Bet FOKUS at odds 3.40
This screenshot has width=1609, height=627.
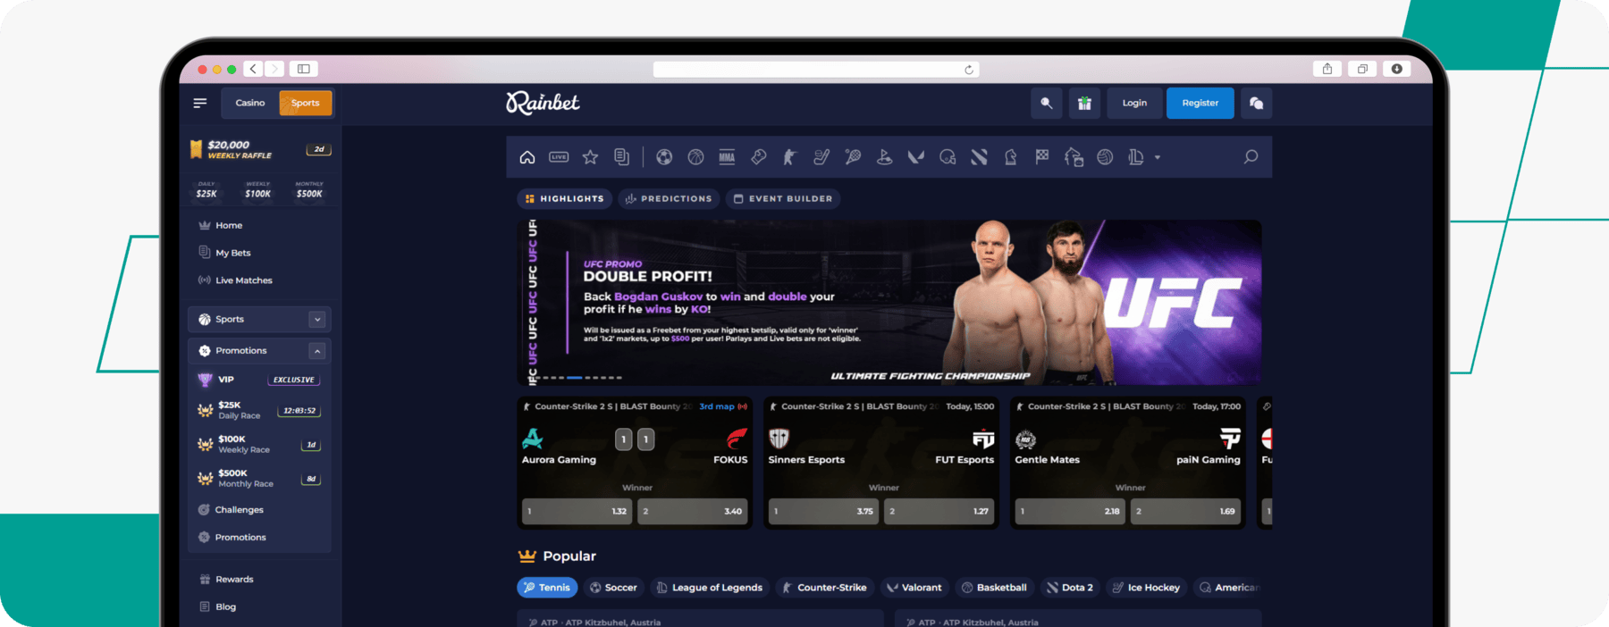coord(693,511)
